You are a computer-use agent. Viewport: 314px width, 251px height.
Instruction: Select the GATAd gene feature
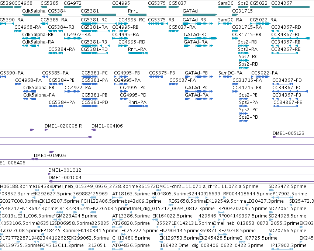point(200,15)
